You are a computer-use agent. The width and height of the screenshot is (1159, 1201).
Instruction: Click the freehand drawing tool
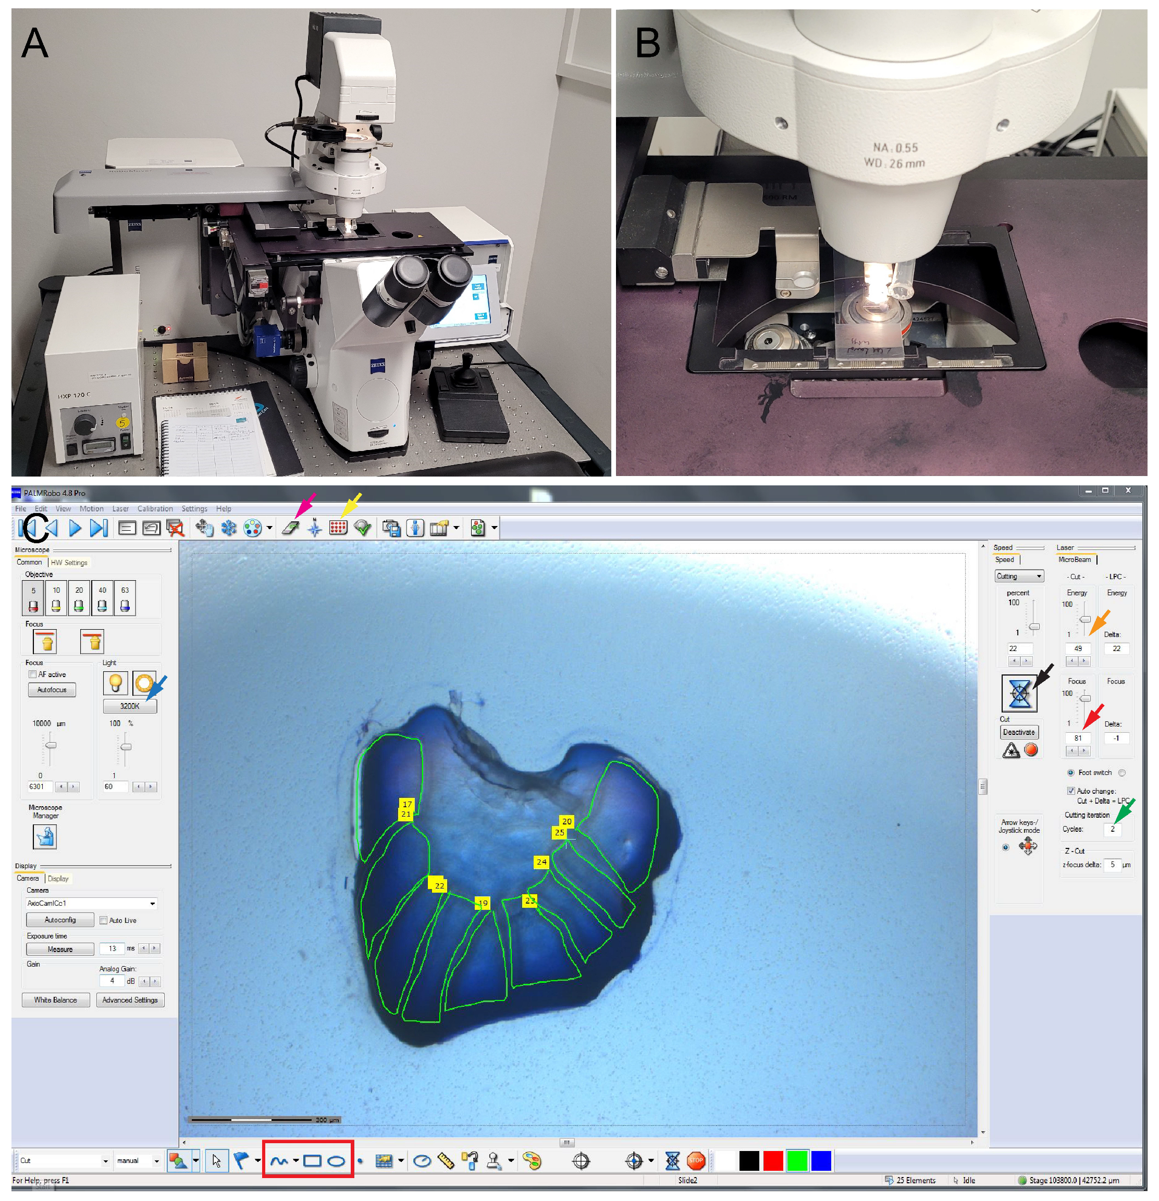279,1160
